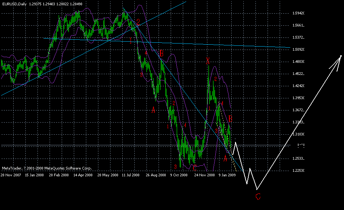Click the EURUSD,Daily chart title

click(x=14, y=4)
